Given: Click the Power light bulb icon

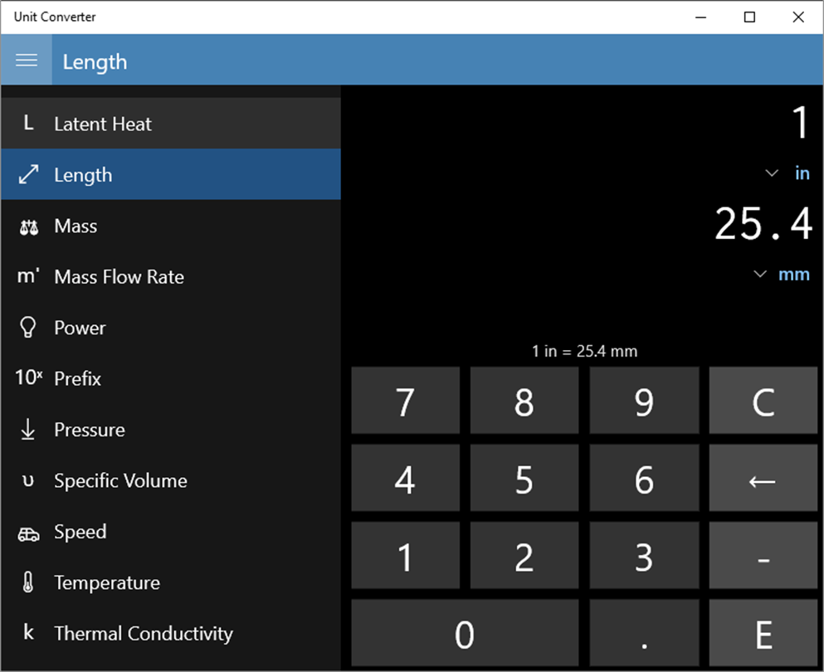Looking at the screenshot, I should (28, 328).
